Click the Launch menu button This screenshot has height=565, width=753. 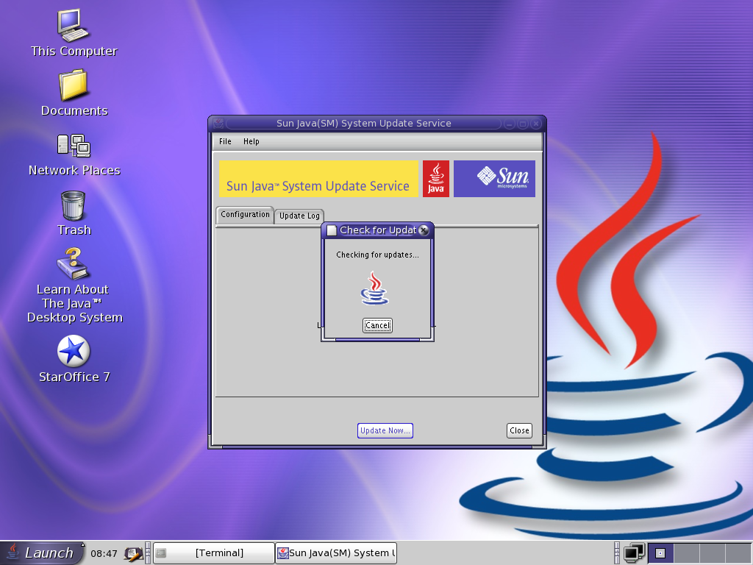(x=42, y=552)
